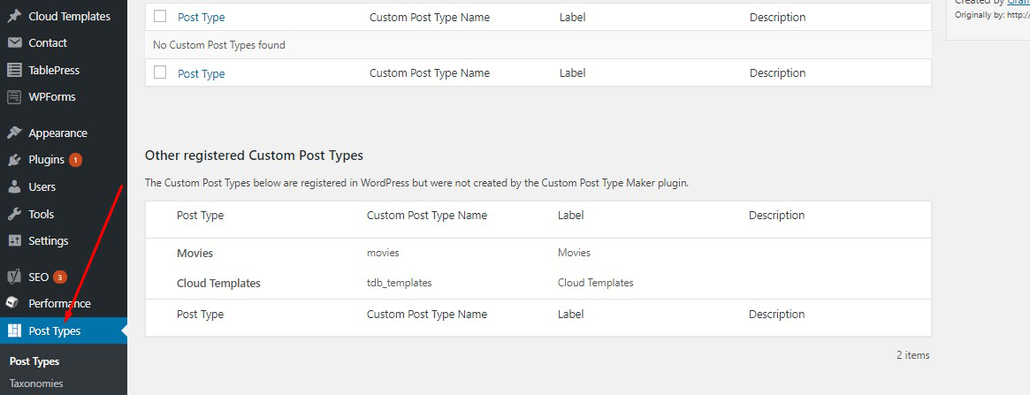The width and height of the screenshot is (1030, 395).
Task: Click the Plugins update count badge
Action: pos(75,160)
